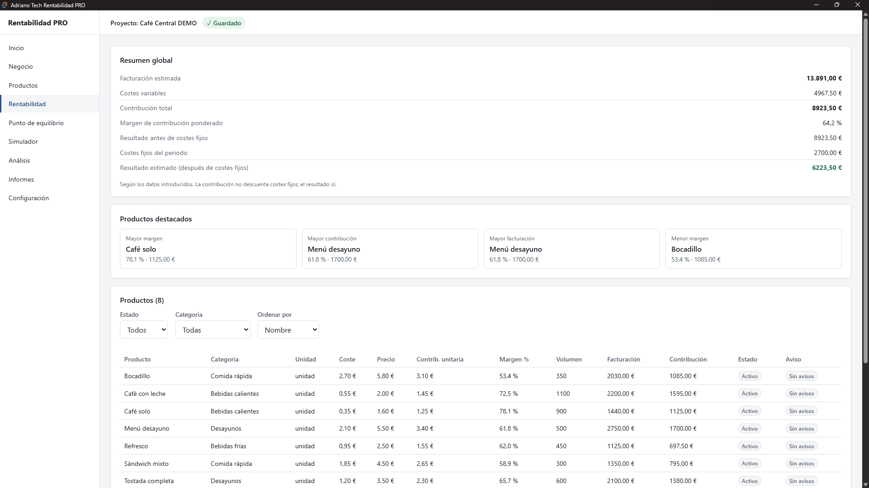Click the Activo badge for Bocadillo
869x488 pixels.
(750, 376)
